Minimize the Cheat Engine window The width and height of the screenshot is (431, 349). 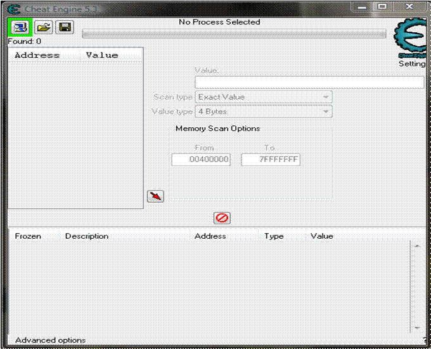(362, 7)
